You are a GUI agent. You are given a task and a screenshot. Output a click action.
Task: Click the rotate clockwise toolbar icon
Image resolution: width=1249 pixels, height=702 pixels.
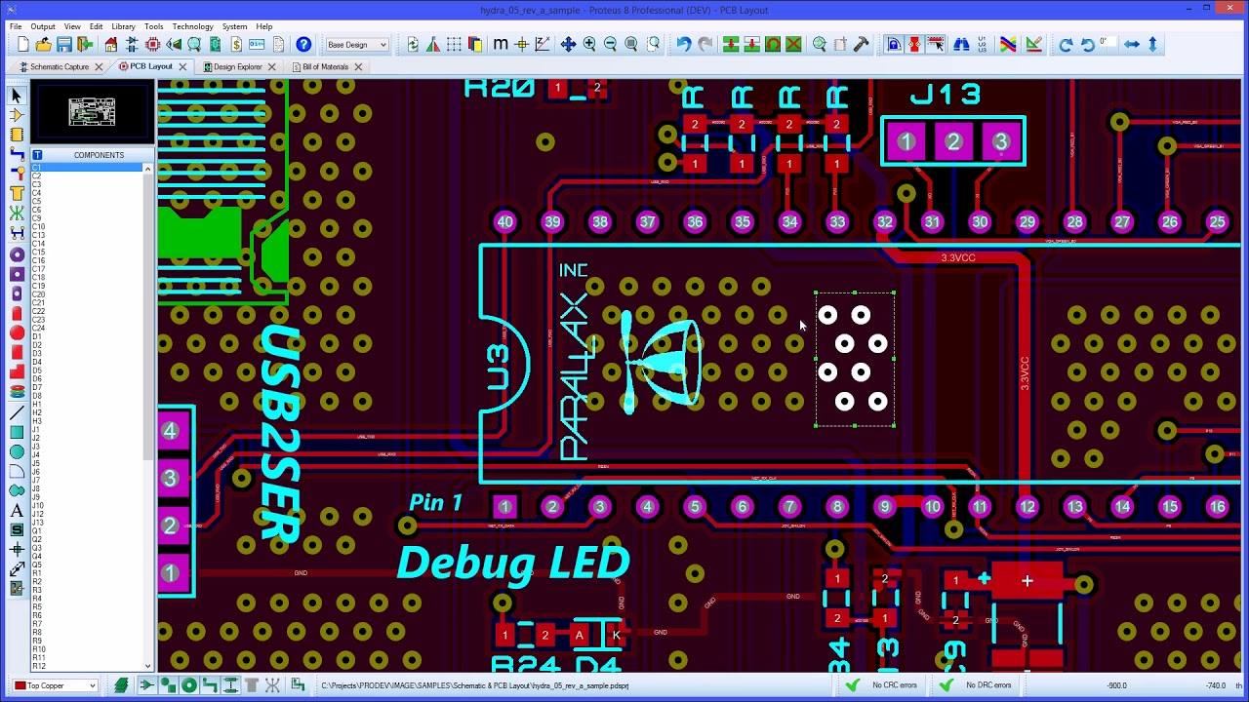(1067, 44)
